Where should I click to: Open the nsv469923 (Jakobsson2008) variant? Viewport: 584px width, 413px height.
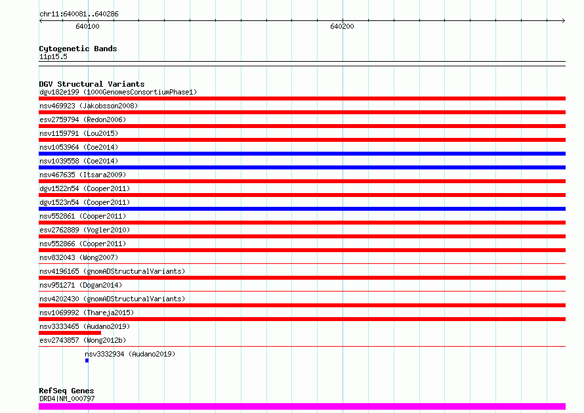coord(89,106)
